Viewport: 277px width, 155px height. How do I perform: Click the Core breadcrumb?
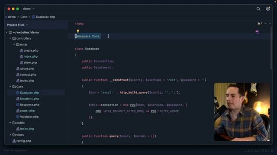(x=24, y=17)
